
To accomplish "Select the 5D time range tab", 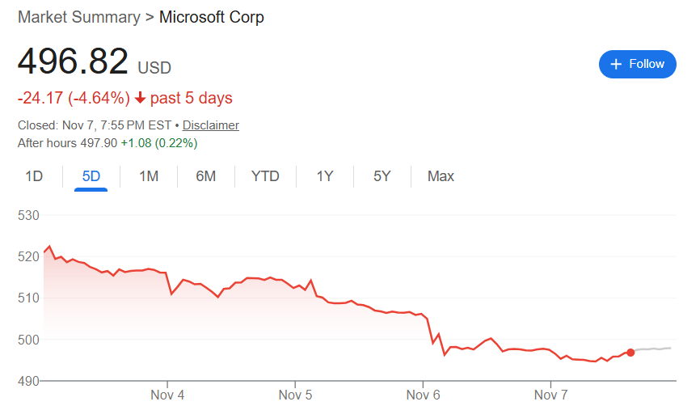I will [x=91, y=176].
